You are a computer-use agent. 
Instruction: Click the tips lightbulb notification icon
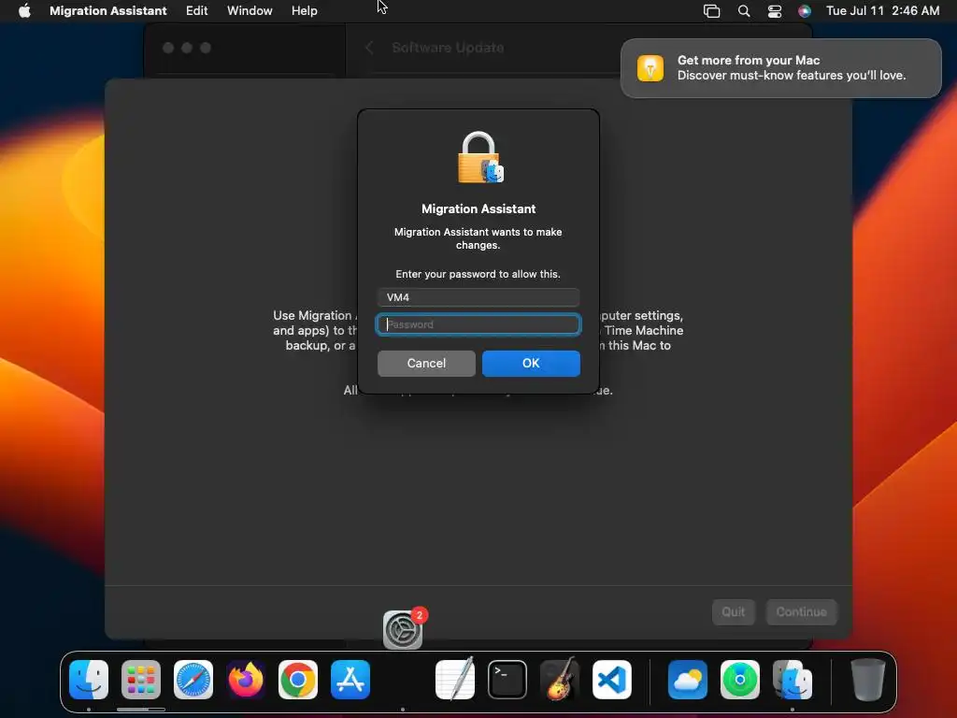650,67
